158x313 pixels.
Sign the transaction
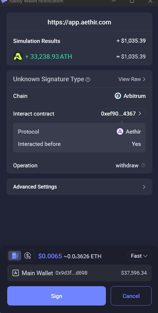pyautogui.click(x=56, y=296)
